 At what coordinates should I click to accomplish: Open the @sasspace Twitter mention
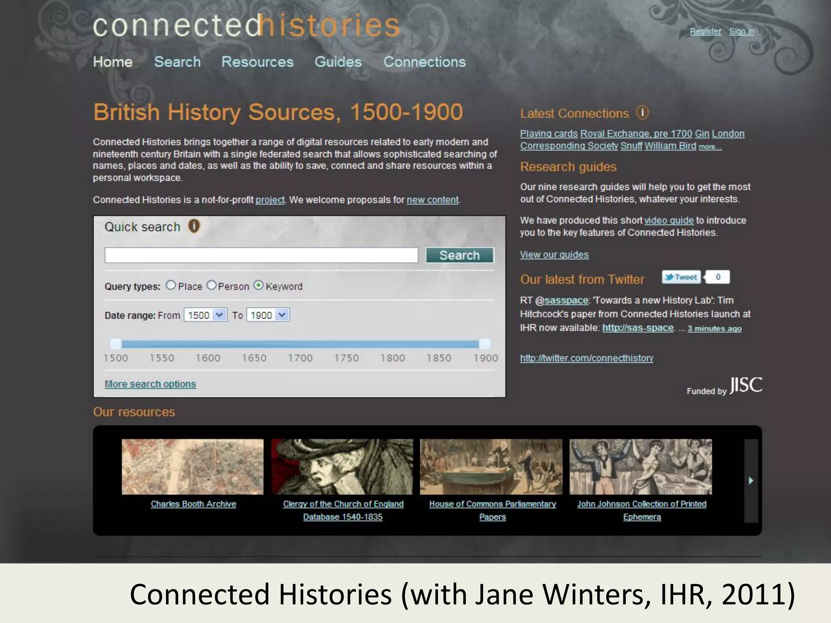[566, 300]
